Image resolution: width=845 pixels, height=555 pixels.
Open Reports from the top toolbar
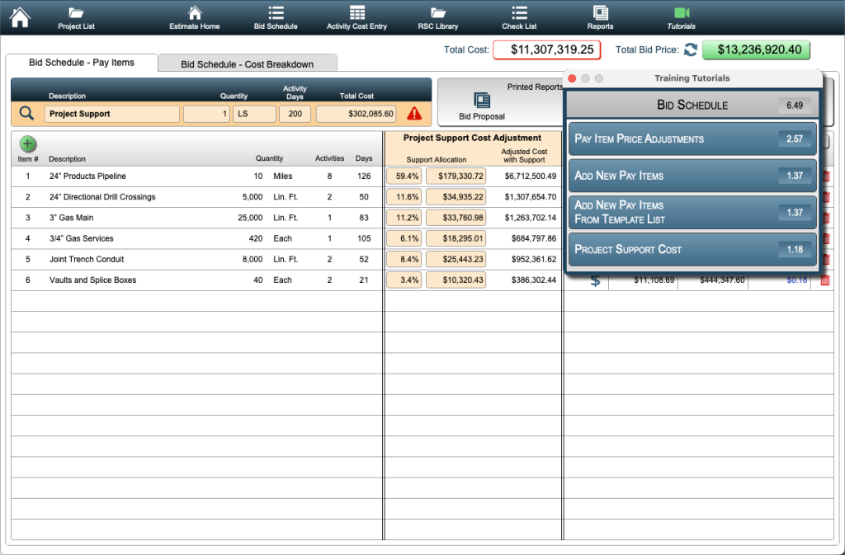point(601,18)
